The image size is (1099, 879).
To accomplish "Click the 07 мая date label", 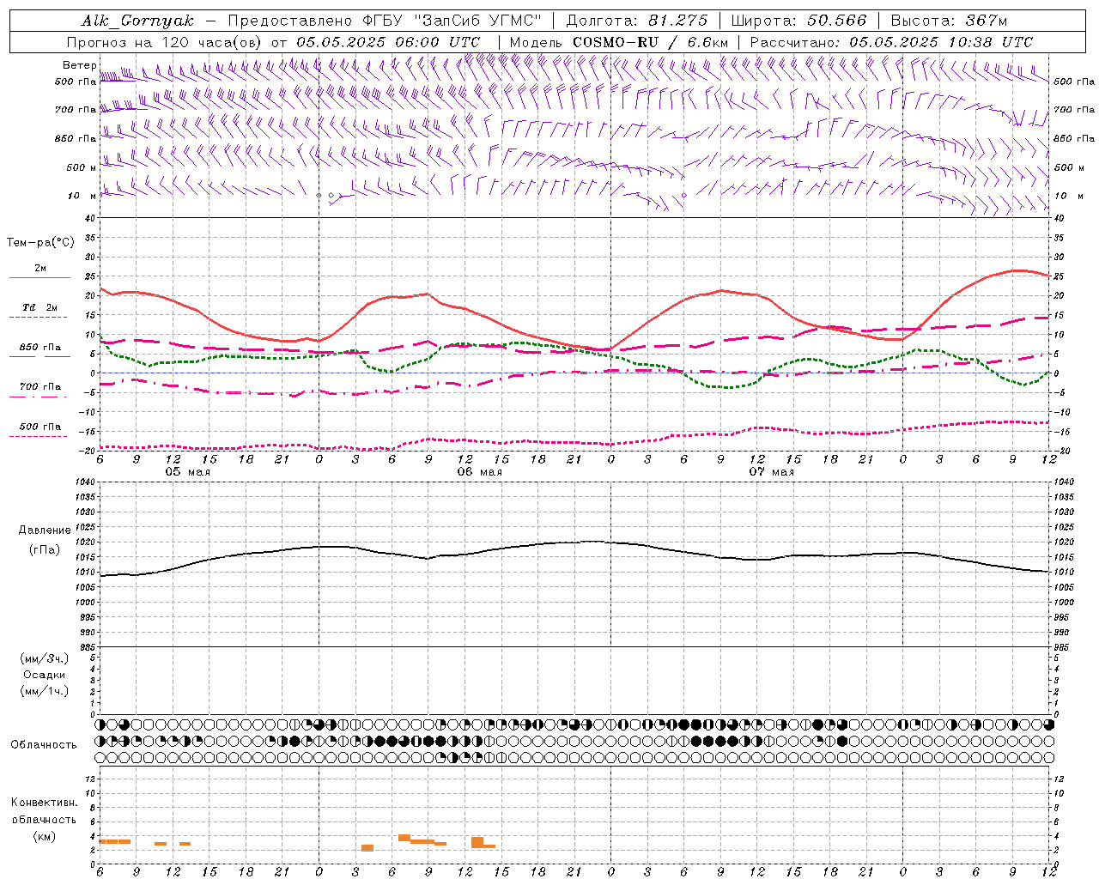I will click(771, 472).
